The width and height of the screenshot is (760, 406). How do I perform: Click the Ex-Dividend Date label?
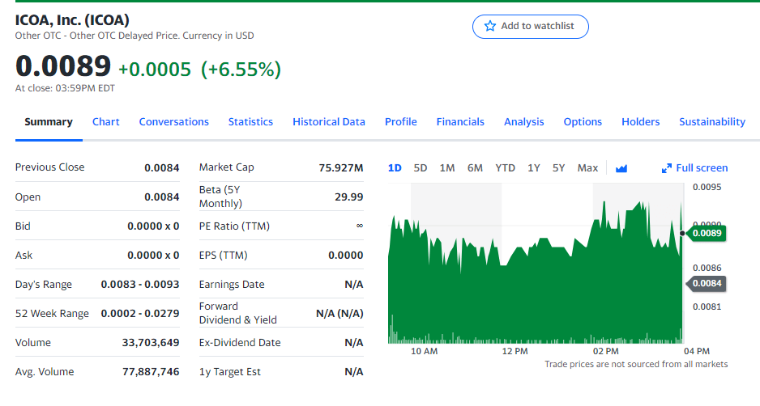click(240, 343)
